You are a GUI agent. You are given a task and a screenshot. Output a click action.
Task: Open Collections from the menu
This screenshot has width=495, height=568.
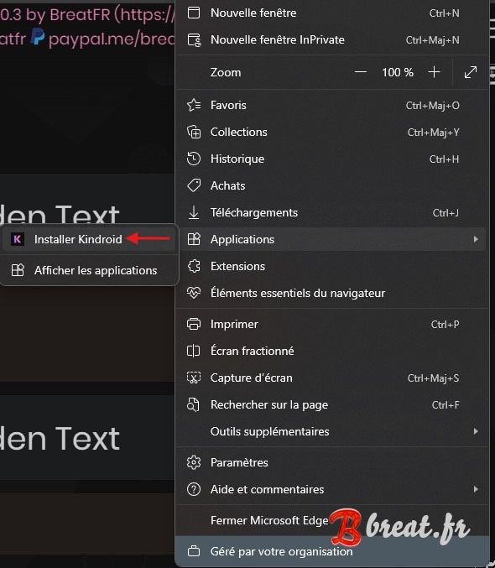click(x=331, y=132)
